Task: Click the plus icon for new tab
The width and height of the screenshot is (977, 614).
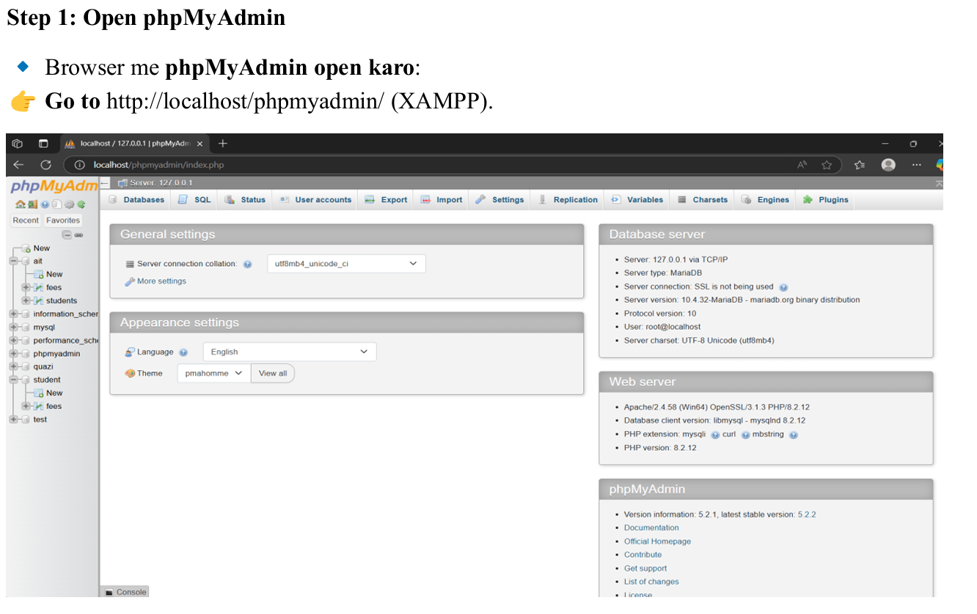Action: pyautogui.click(x=223, y=144)
